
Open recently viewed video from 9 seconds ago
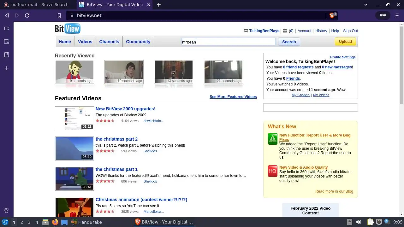point(74,72)
